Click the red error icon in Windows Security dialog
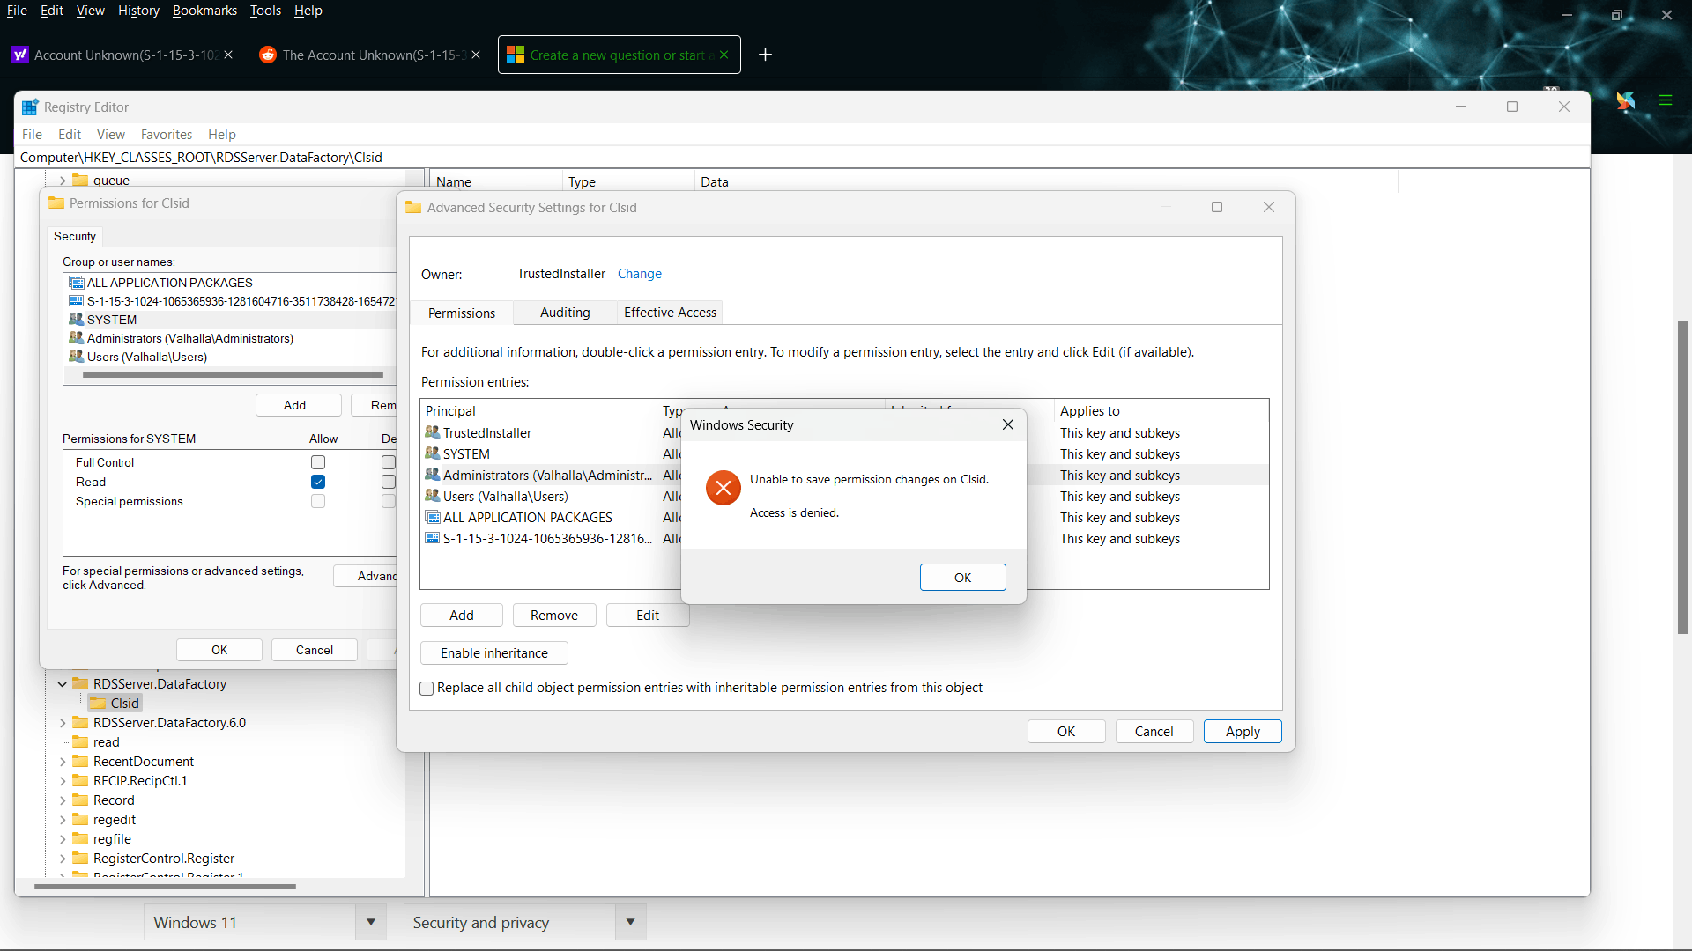Image resolution: width=1692 pixels, height=951 pixels. pos(723,488)
